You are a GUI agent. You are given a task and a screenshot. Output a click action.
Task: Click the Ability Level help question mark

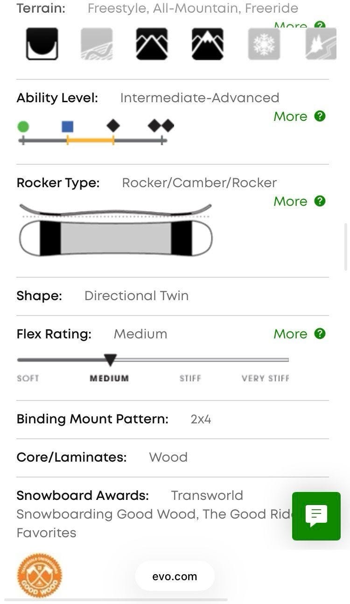point(320,116)
